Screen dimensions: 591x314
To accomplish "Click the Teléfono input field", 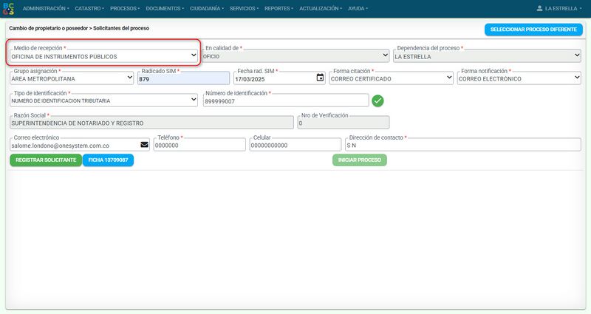I will click(x=199, y=145).
